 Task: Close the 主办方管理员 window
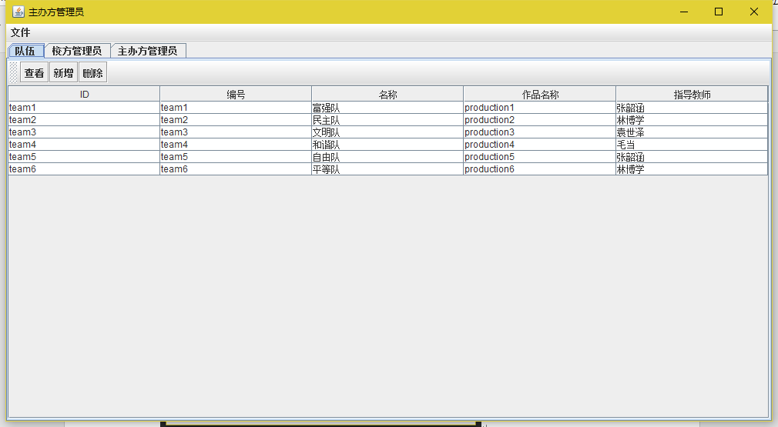pyautogui.click(x=753, y=12)
